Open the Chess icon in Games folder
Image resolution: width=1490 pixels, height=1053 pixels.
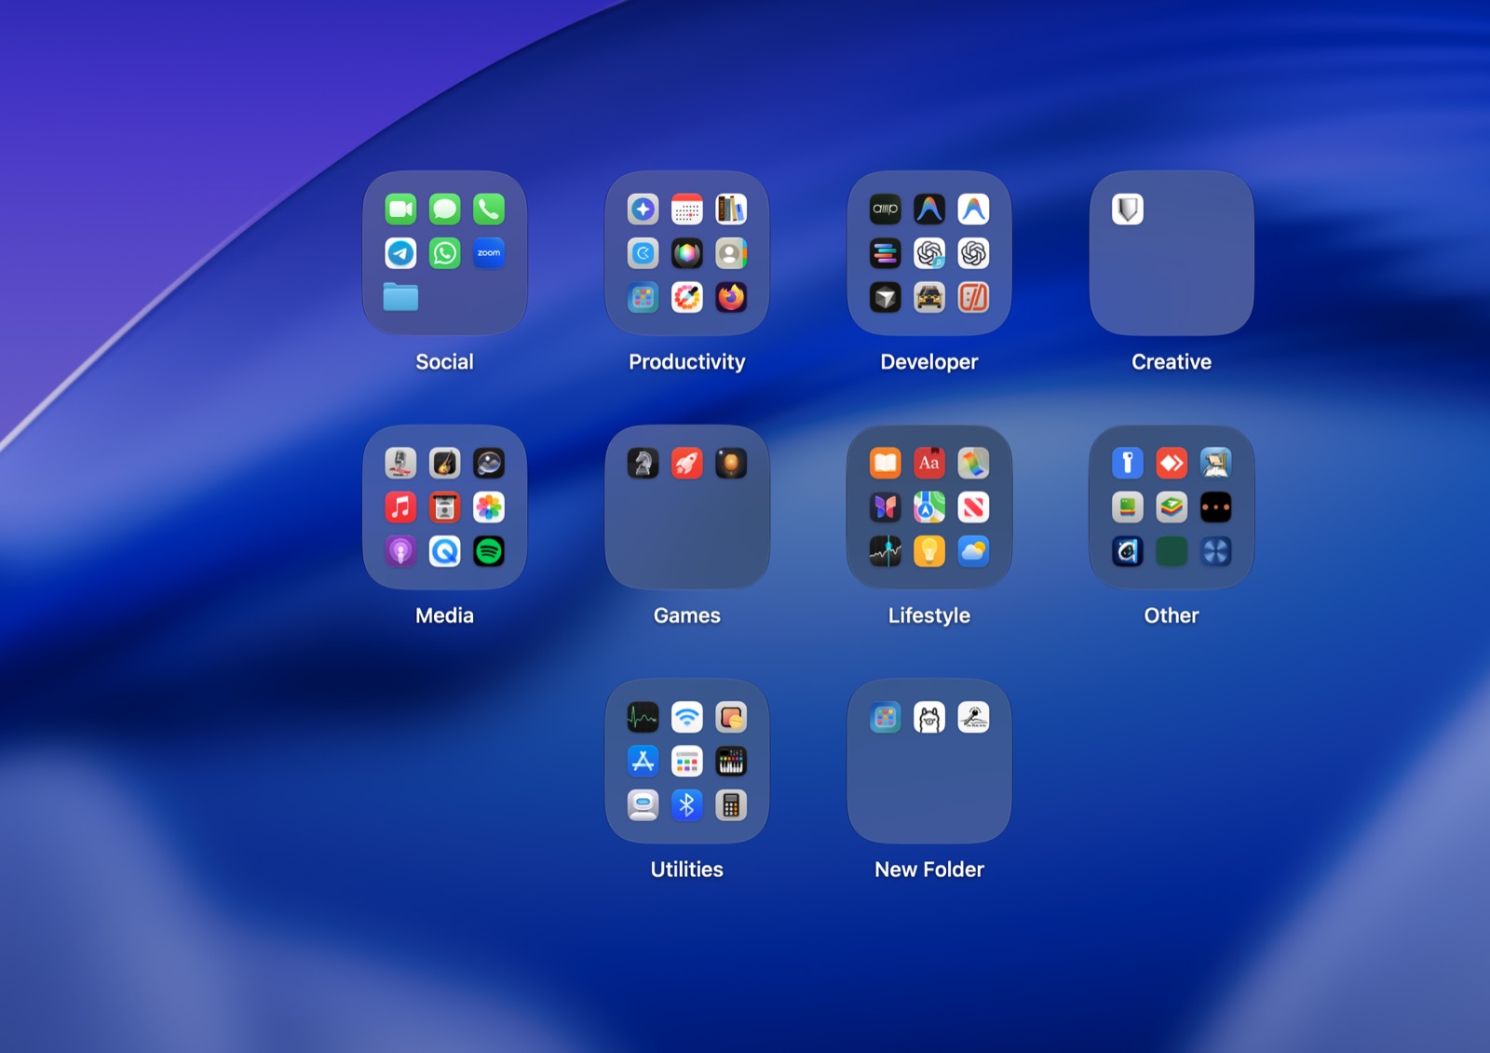[643, 463]
